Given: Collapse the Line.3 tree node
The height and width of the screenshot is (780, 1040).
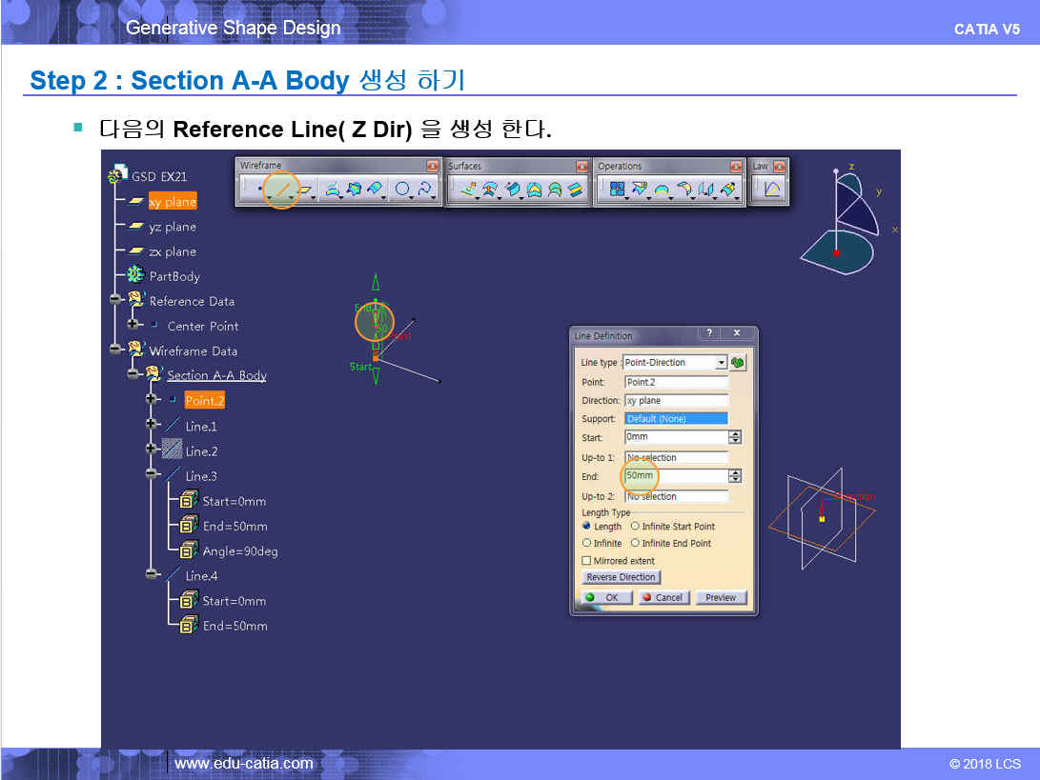Looking at the screenshot, I should click(x=152, y=473).
